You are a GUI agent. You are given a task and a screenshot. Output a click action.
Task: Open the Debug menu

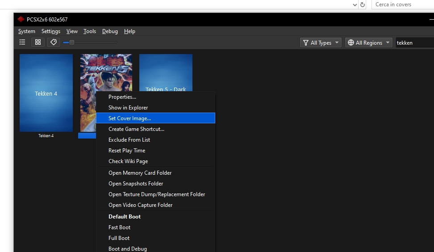(x=110, y=31)
